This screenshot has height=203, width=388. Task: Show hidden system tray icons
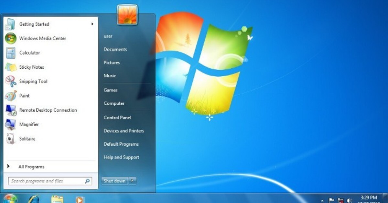pyautogui.click(x=322, y=200)
